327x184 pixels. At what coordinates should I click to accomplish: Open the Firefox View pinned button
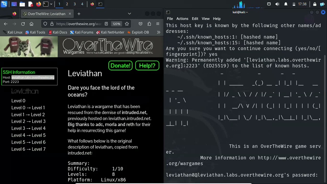[14, 14]
